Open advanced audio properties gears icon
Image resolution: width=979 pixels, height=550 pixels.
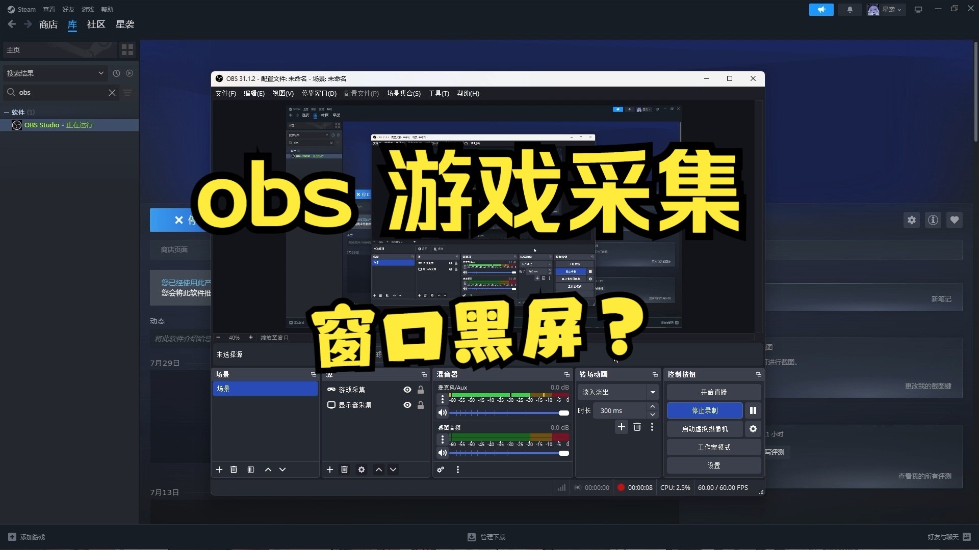[441, 470]
